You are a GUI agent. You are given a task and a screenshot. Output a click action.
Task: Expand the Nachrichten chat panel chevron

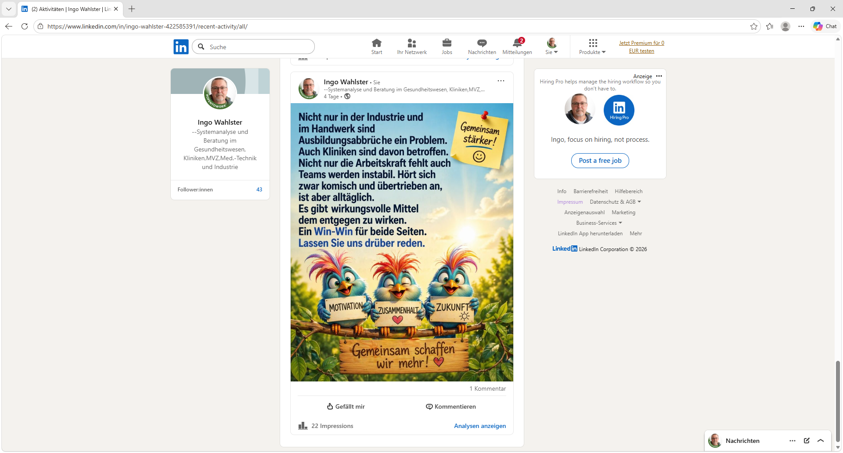[821, 441]
